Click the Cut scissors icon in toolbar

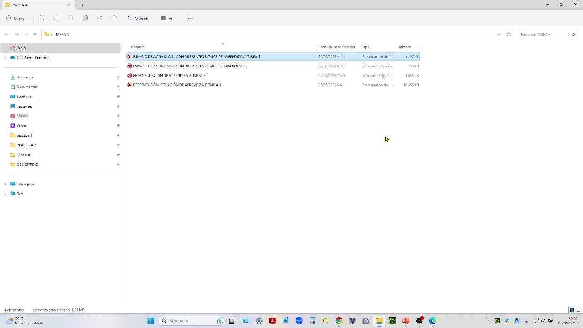click(x=41, y=18)
